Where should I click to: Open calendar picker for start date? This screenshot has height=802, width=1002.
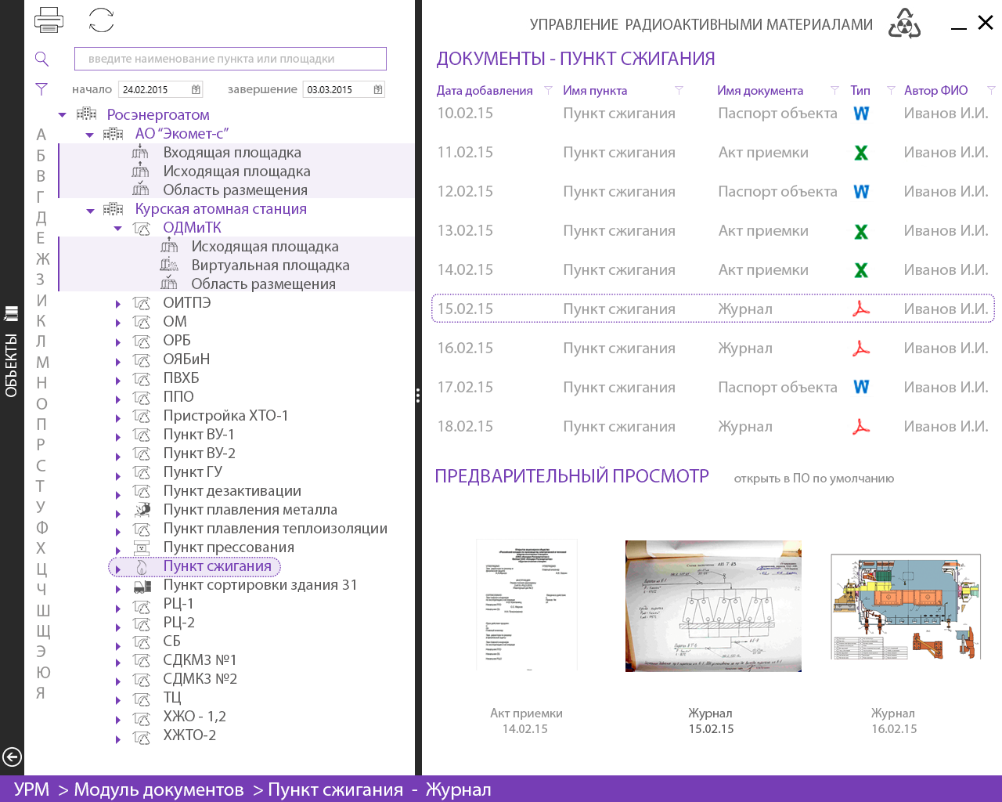tap(196, 90)
